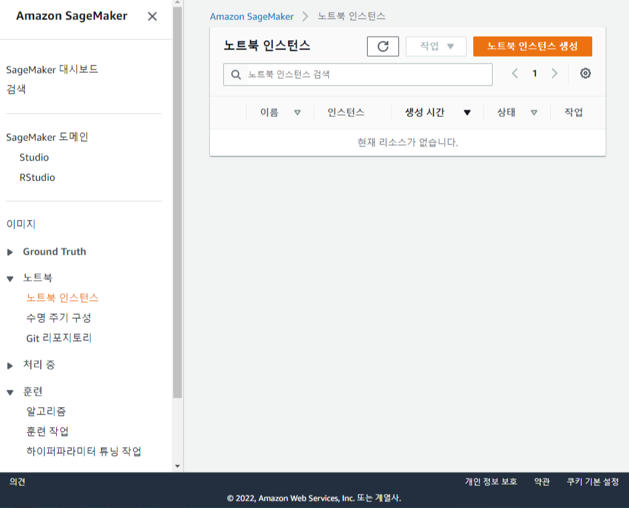Screen dimensions: 629x508
Task: Expand the Ground Truth section
Action: pos(11,253)
